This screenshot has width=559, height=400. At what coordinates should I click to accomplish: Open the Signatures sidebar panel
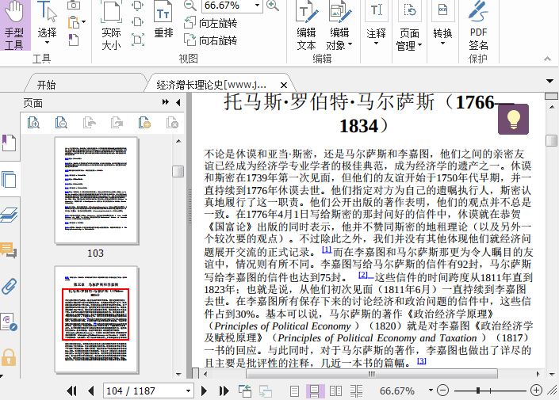pos(9,322)
